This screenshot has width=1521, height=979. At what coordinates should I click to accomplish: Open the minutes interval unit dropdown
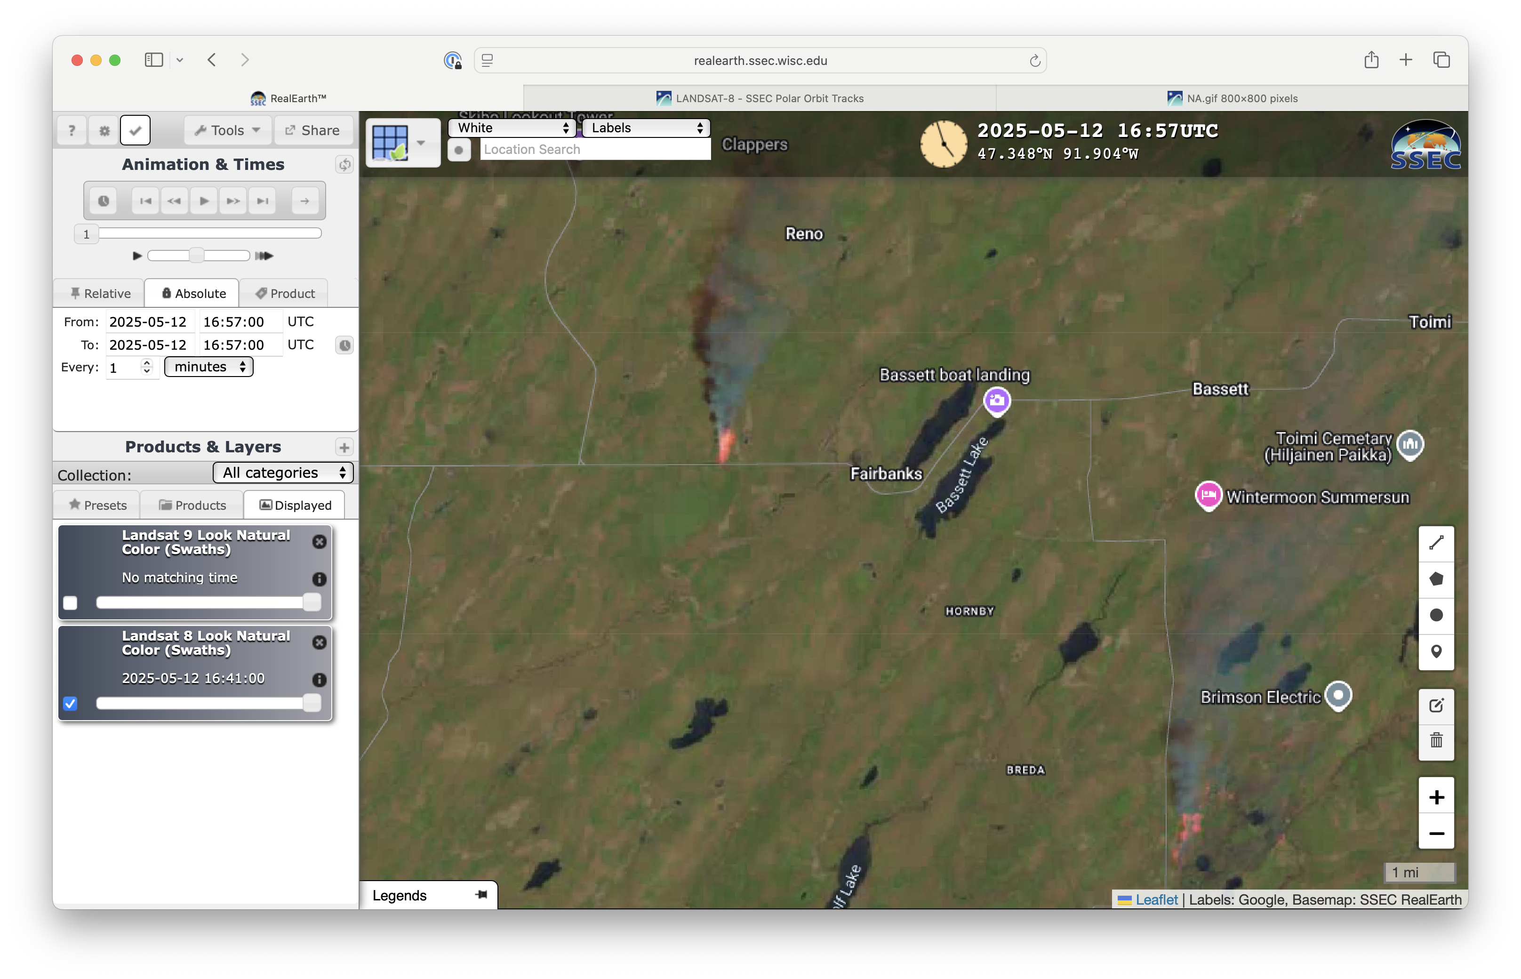point(209,367)
